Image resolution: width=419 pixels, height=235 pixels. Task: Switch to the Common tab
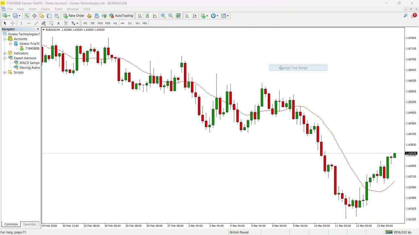point(11,225)
